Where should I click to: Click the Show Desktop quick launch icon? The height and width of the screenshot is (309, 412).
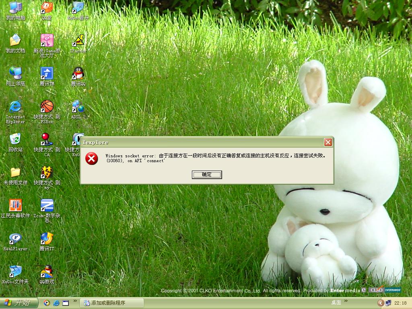click(x=66, y=303)
